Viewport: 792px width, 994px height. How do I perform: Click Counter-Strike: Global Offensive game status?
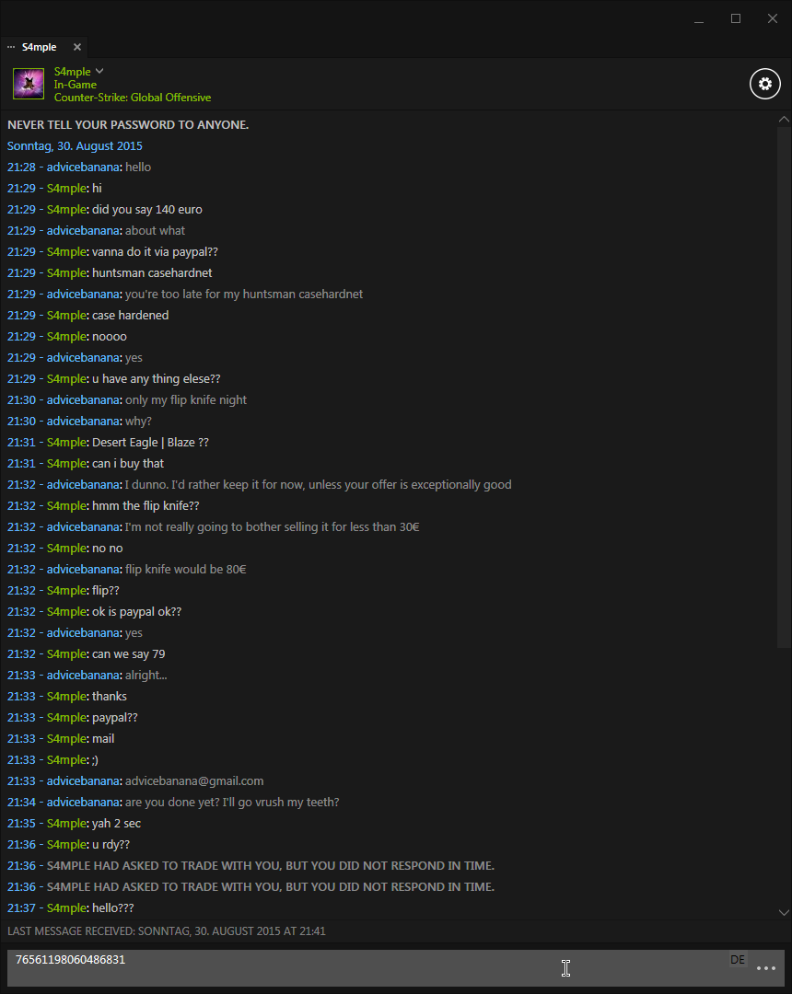133,97
